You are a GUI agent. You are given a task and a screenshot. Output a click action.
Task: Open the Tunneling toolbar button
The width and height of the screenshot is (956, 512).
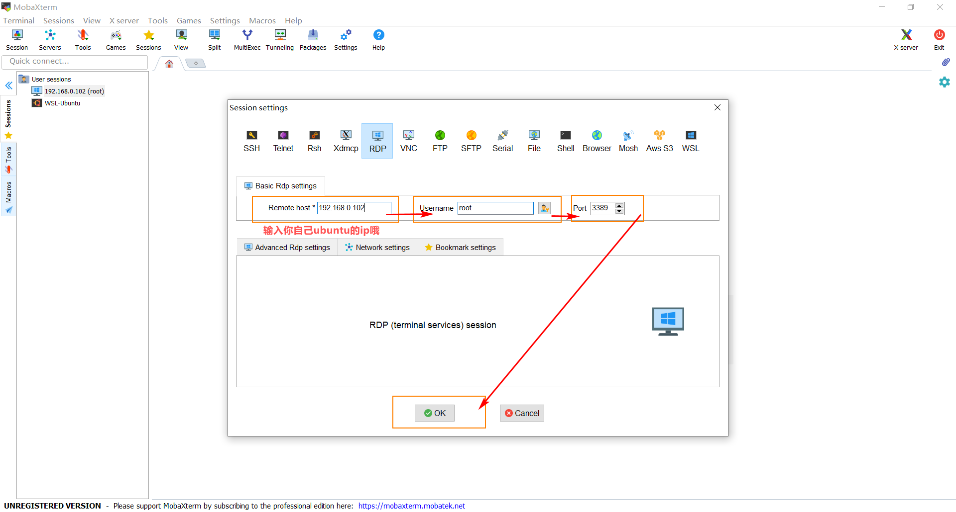point(280,40)
